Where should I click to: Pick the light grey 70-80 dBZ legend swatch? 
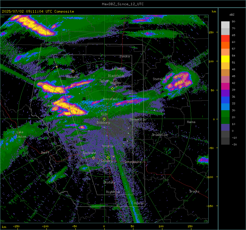(x=225, y=25)
